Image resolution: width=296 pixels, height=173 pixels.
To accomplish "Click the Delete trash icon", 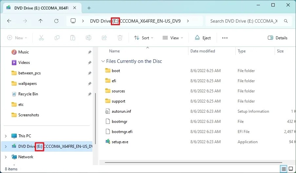I will pyautogui.click(x=120, y=38).
